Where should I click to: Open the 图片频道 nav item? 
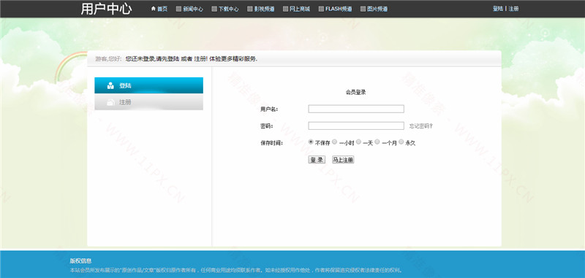point(377,9)
